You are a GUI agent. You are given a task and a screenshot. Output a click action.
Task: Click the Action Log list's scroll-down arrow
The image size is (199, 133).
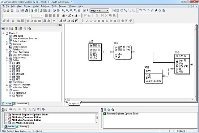[x=97, y=123]
